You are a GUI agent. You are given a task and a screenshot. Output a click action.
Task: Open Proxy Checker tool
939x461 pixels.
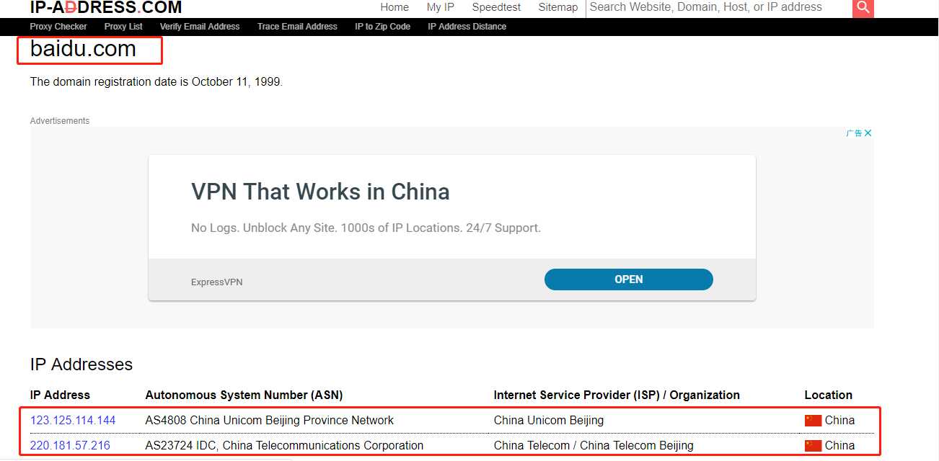(58, 27)
